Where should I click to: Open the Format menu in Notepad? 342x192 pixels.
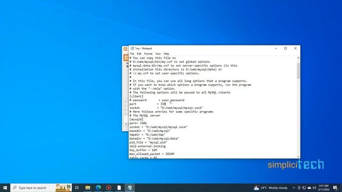pyautogui.click(x=148, y=54)
